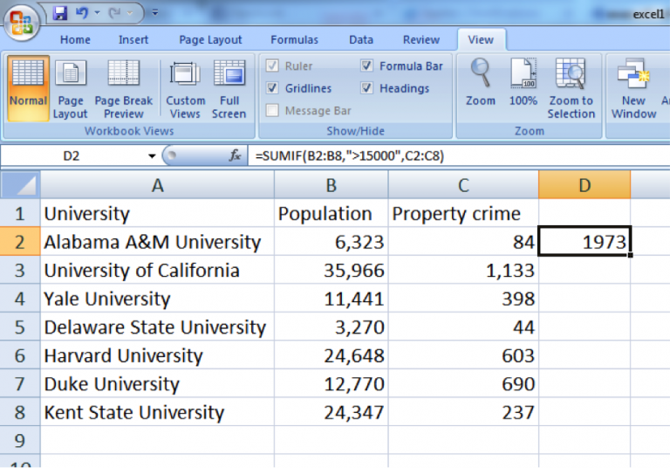Uncheck the Gridlines checkbox
This screenshot has width=670, height=468.
[272, 88]
